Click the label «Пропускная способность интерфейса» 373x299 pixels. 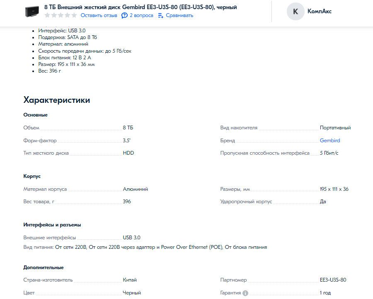click(x=265, y=153)
